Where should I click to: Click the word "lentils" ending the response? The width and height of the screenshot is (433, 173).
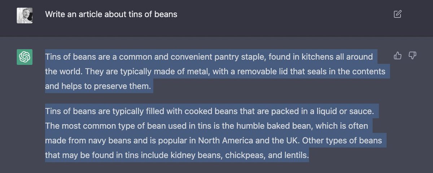pos(295,156)
